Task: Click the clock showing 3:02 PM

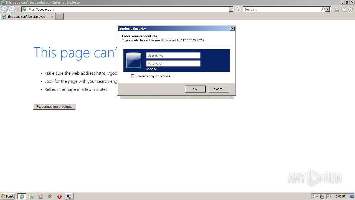Action: (x=341, y=196)
